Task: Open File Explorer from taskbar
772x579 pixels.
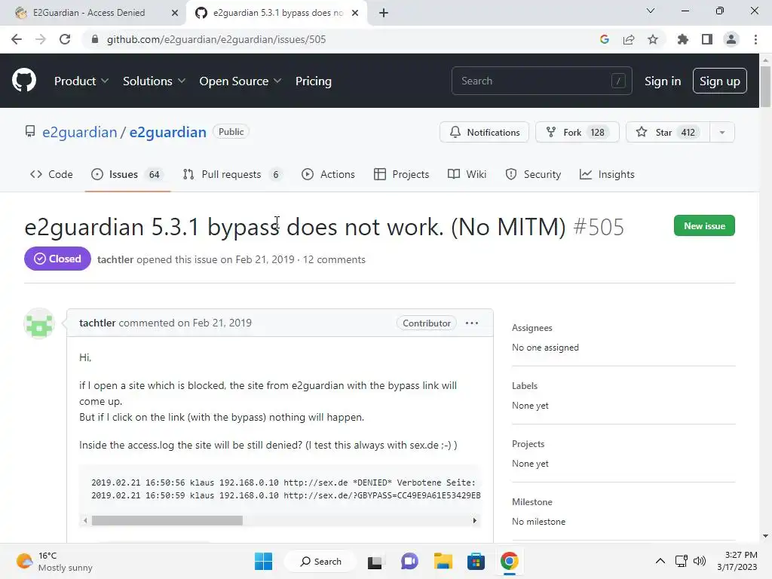Action: 443,561
